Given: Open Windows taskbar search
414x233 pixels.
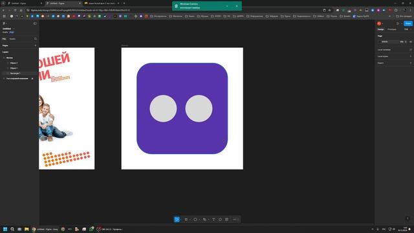Looking at the screenshot, I should pyautogui.click(x=12, y=229).
